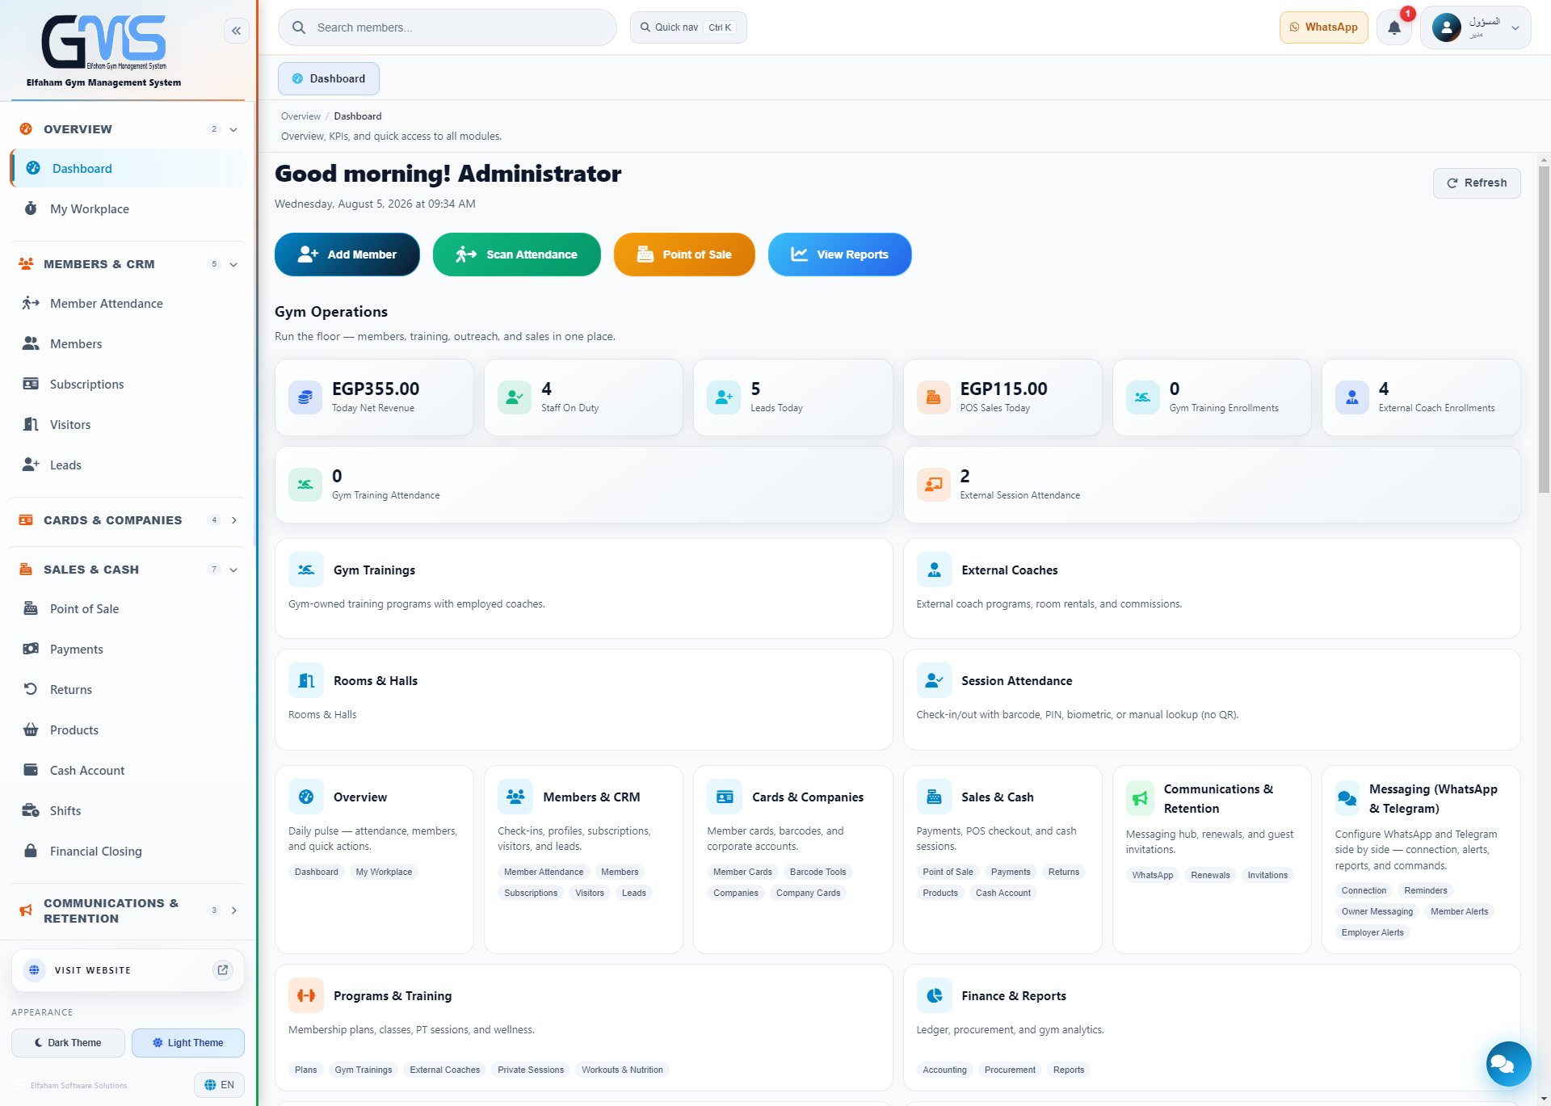Click the Barcode Tools chip
This screenshot has width=1551, height=1106.
(x=818, y=872)
